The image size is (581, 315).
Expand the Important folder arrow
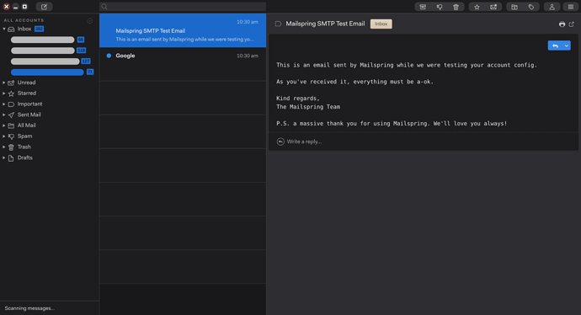coord(4,104)
